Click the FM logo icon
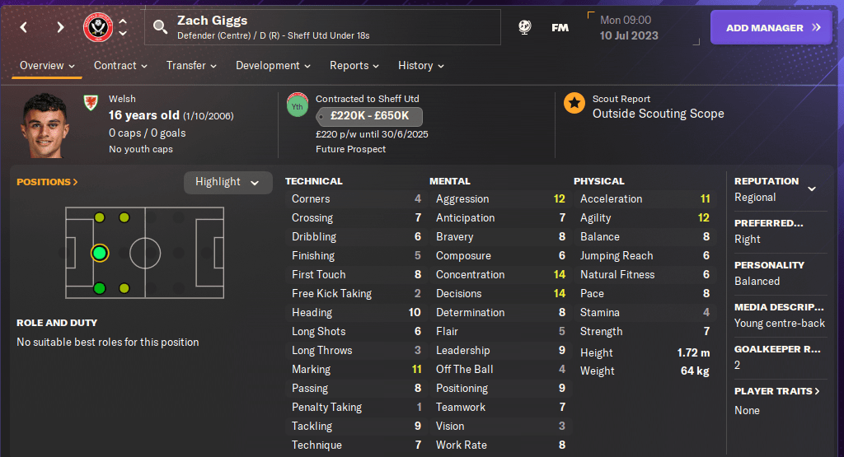This screenshot has width=844, height=457. click(x=560, y=27)
